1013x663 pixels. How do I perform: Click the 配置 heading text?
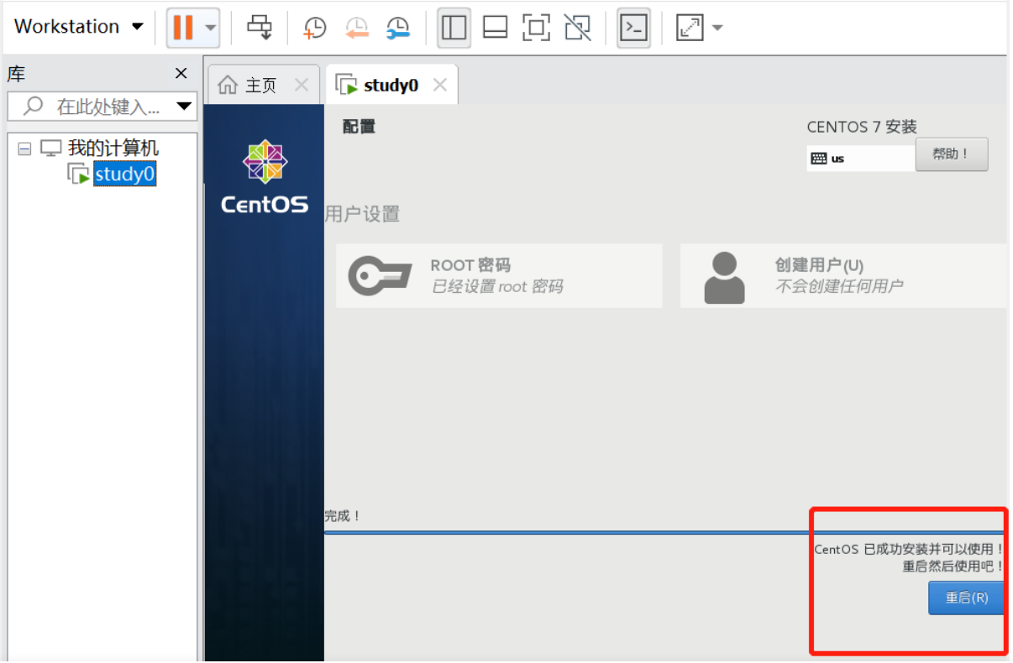click(359, 127)
